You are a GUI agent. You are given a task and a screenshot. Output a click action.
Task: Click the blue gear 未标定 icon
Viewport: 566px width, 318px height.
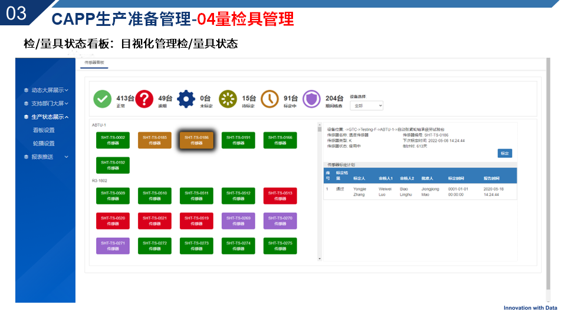pos(186,100)
